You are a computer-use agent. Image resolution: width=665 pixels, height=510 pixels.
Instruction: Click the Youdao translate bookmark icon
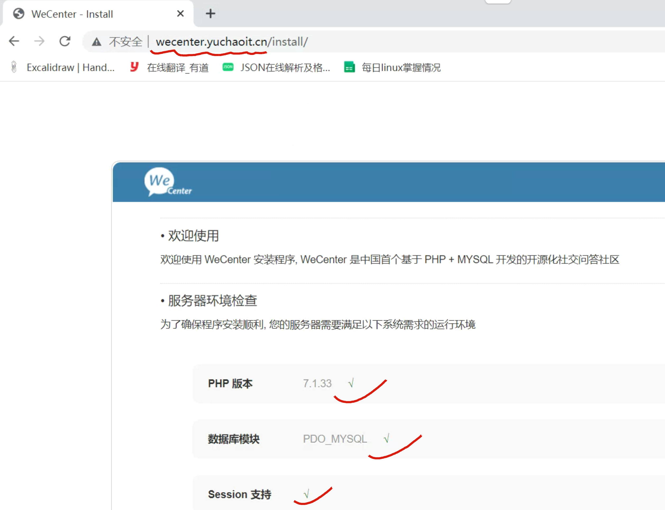[x=134, y=67]
